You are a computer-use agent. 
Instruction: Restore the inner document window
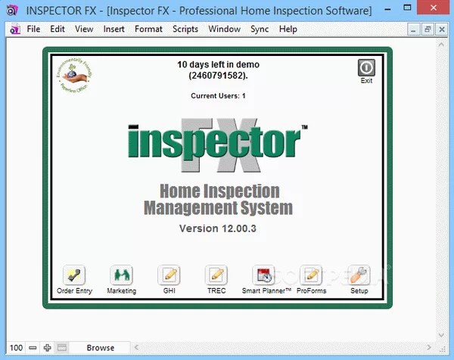coord(428,29)
